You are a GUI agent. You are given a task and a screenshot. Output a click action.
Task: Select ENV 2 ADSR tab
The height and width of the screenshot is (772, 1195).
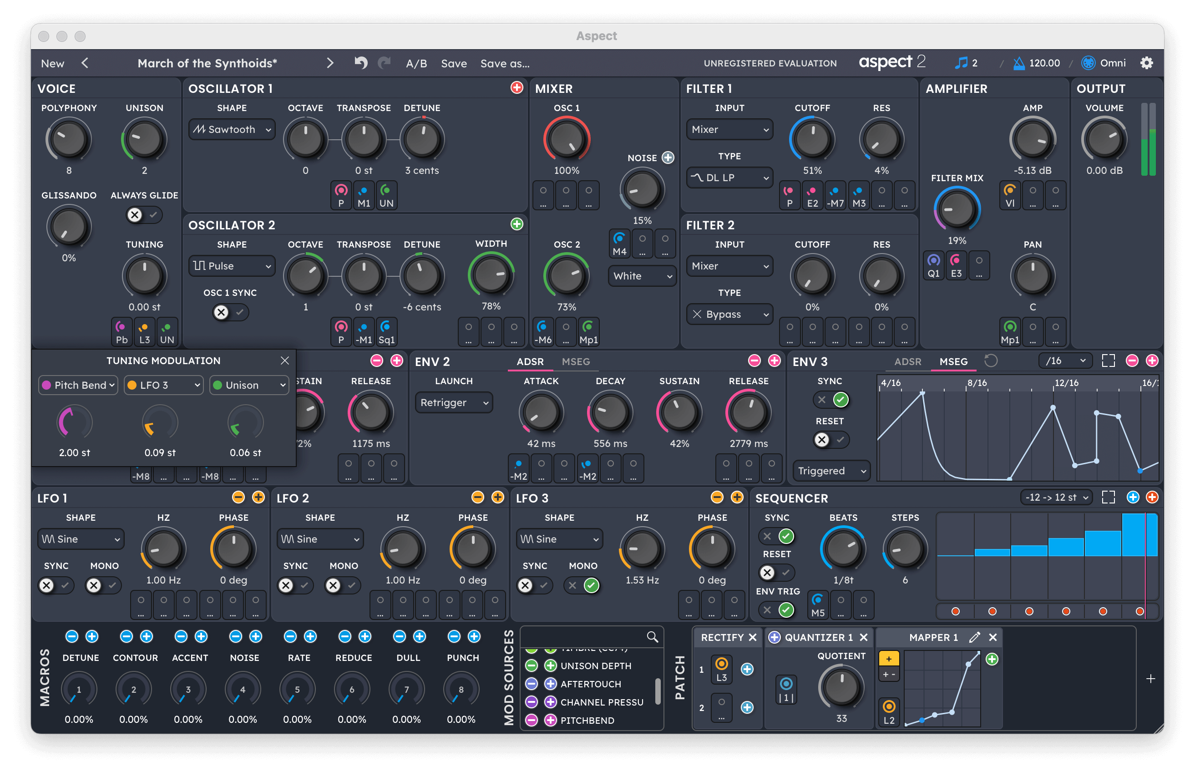click(530, 361)
